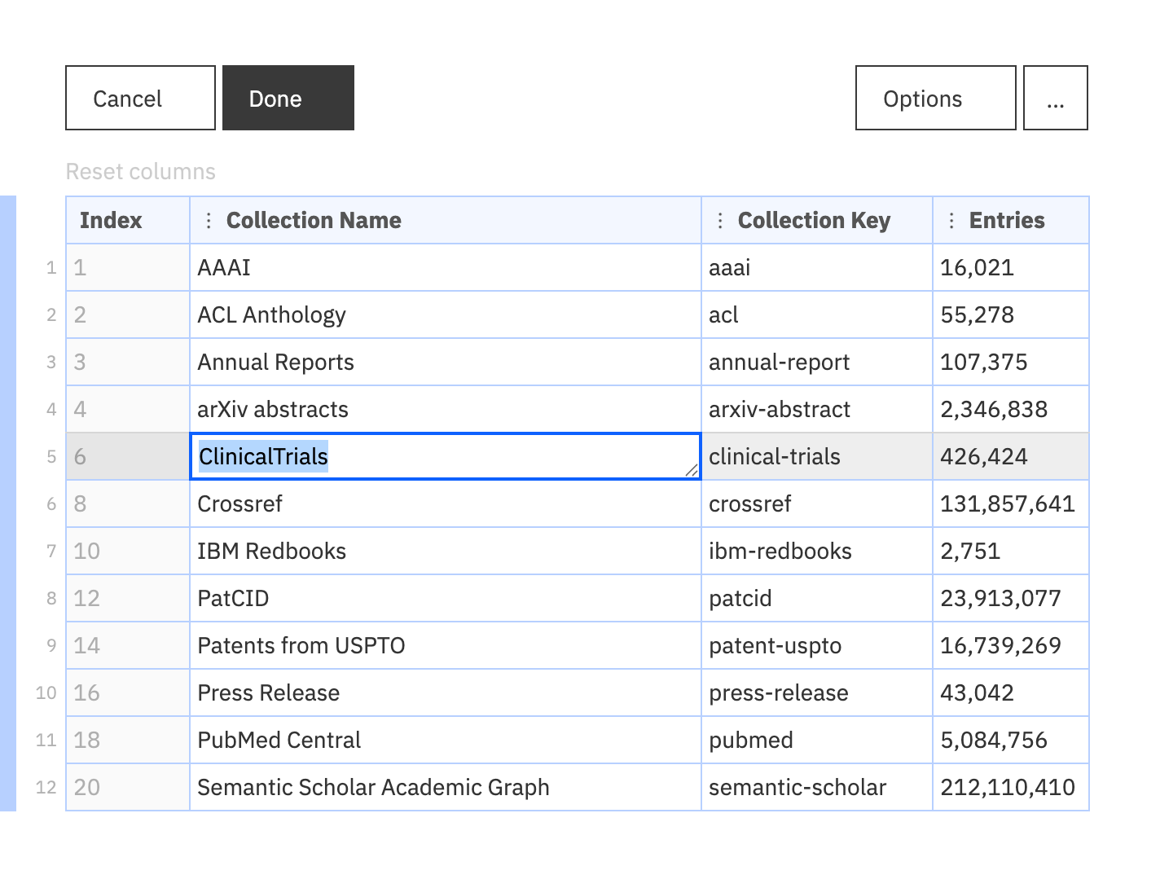Select index cell 3 in Annual Reports row

click(128, 362)
